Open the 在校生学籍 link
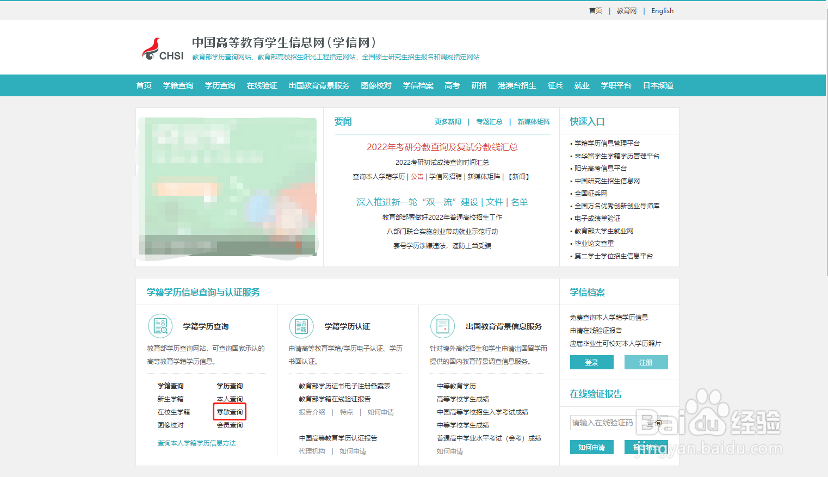This screenshot has width=828, height=477. [x=174, y=412]
